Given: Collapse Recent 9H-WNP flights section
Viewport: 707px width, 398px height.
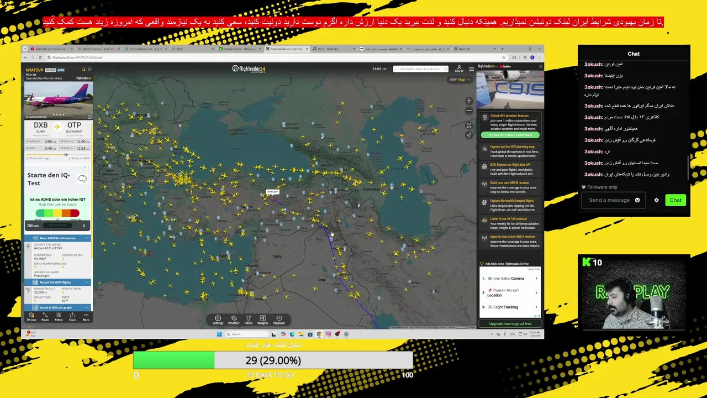Looking at the screenshot, I should tap(57, 282).
